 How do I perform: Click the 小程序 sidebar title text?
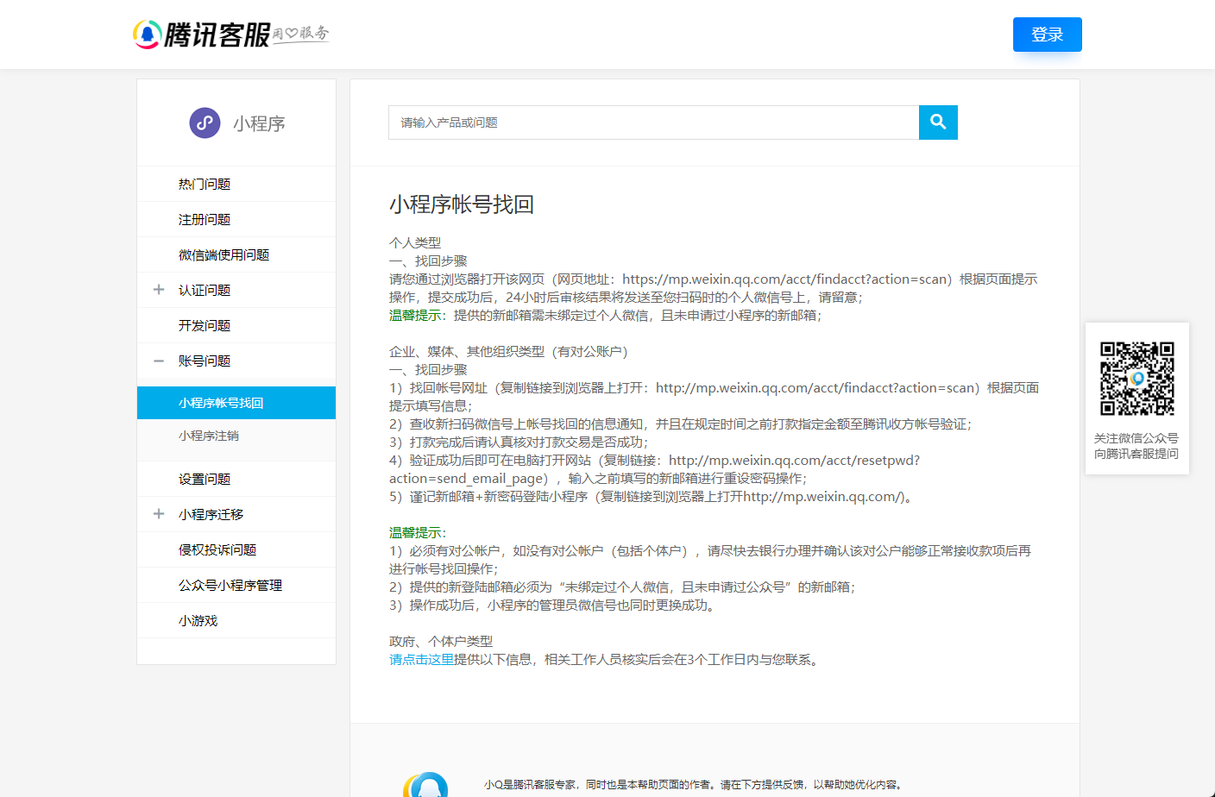259,123
